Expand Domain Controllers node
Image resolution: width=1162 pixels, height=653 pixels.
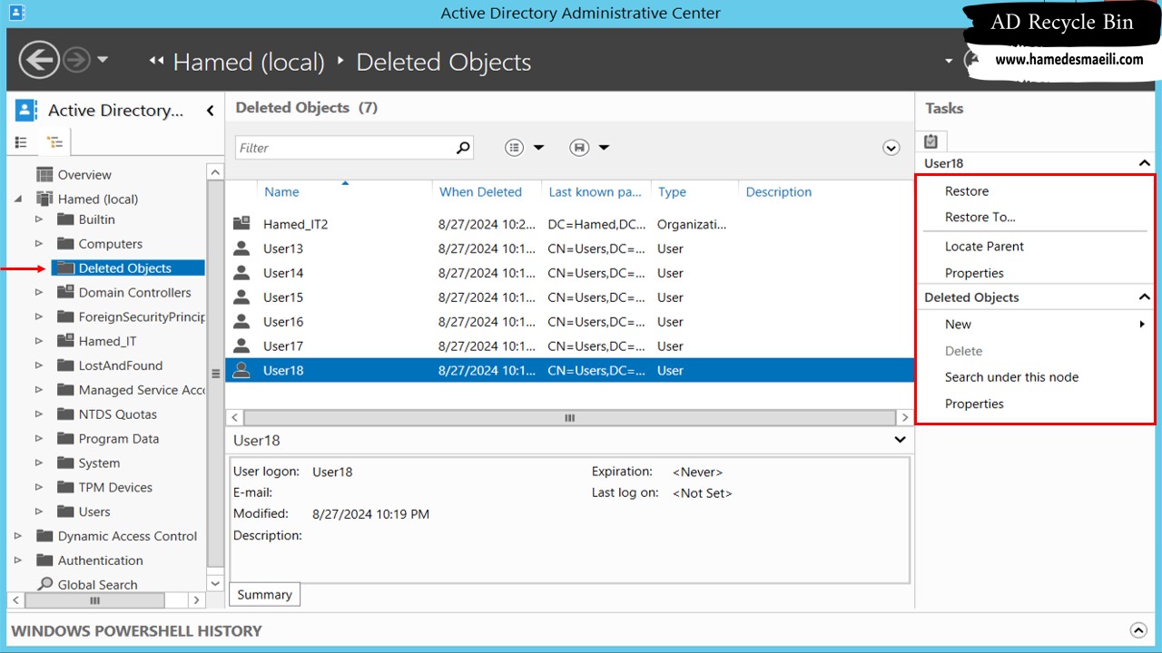pyautogui.click(x=39, y=292)
